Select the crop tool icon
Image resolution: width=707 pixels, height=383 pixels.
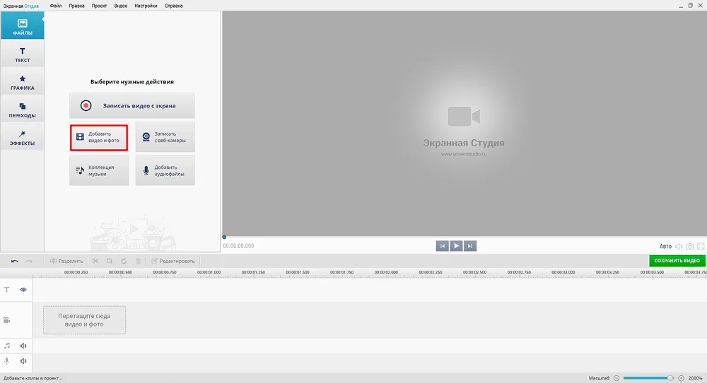pyautogui.click(x=110, y=261)
